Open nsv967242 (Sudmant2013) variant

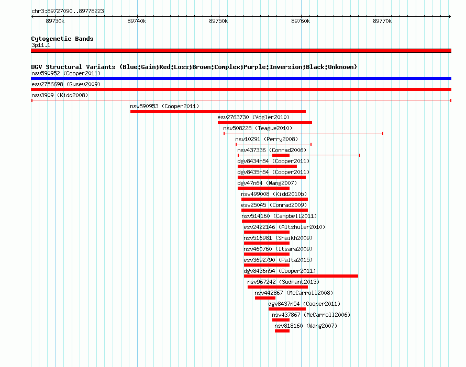tap(283, 282)
